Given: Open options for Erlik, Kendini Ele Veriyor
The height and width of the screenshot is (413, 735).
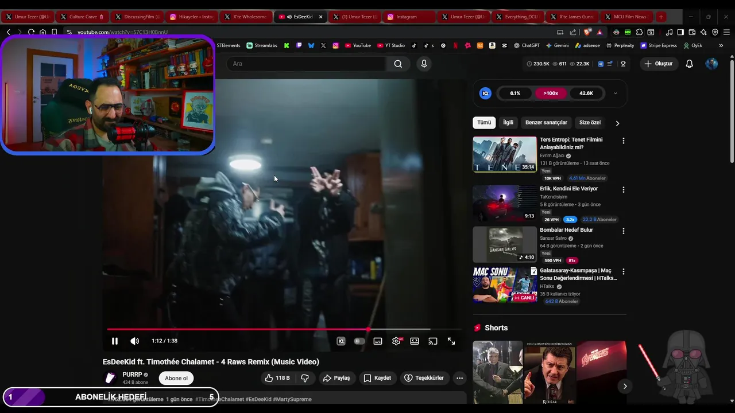Looking at the screenshot, I should coord(624,190).
